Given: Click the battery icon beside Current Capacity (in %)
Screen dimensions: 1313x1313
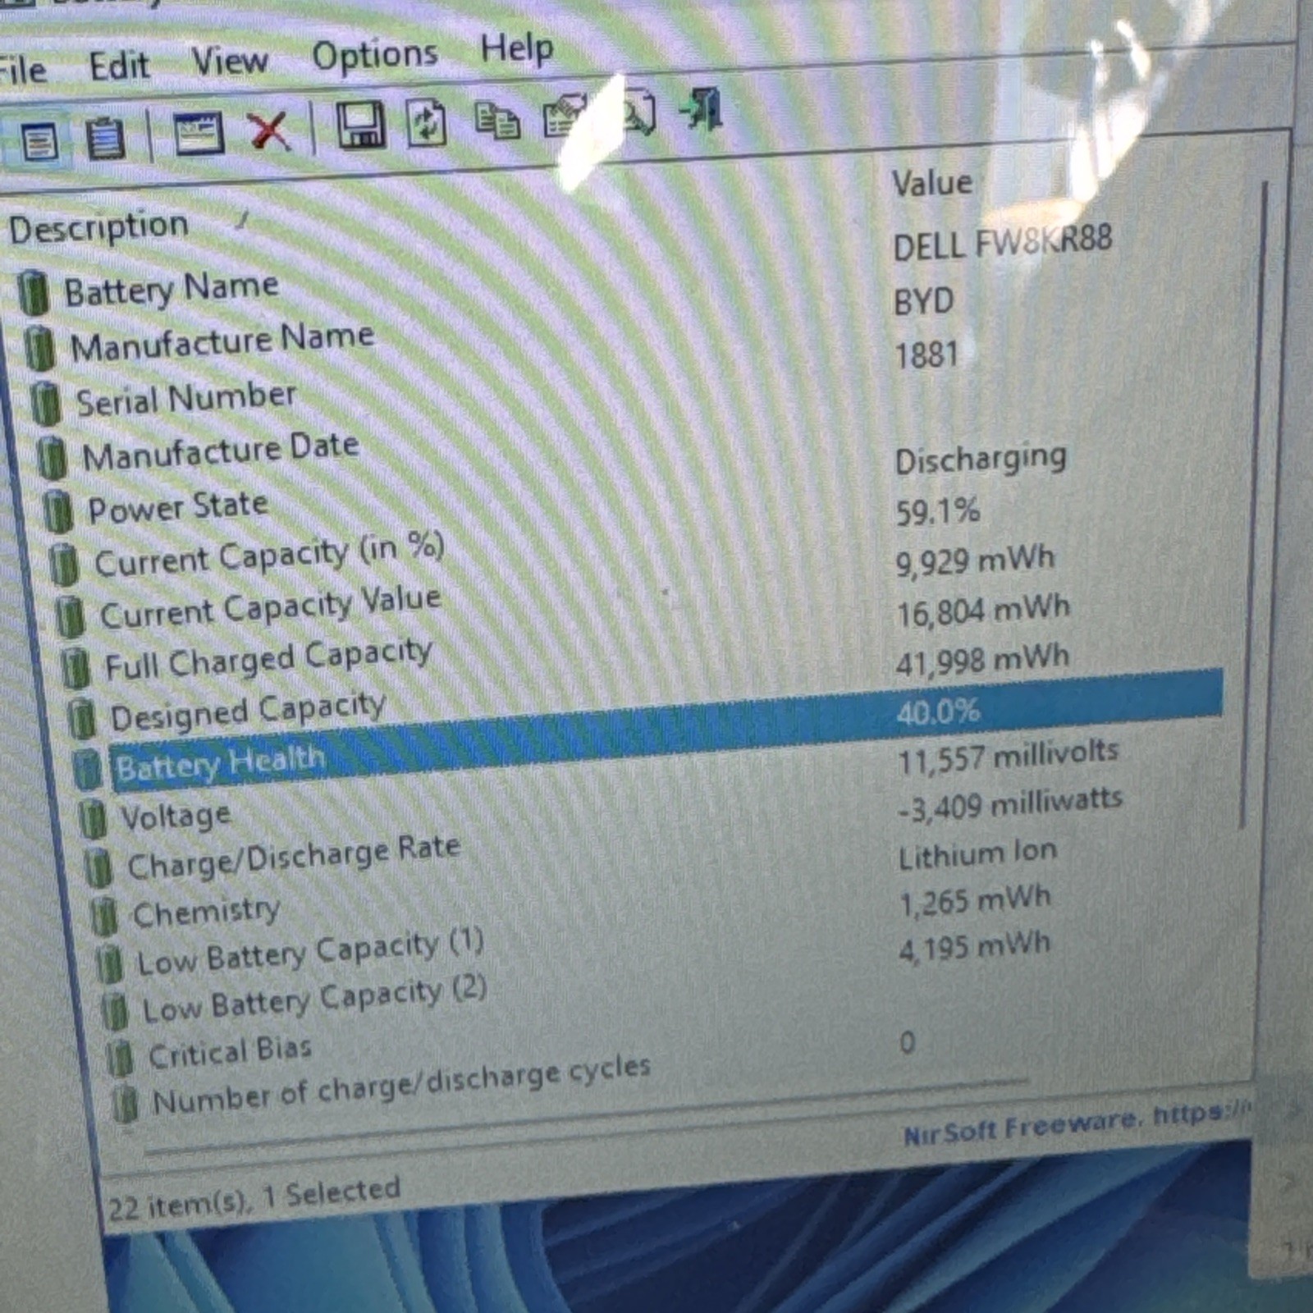Looking at the screenshot, I should [x=64, y=565].
